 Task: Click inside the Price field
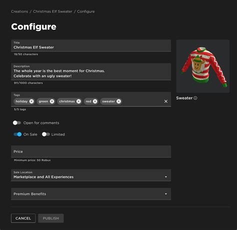(91, 151)
